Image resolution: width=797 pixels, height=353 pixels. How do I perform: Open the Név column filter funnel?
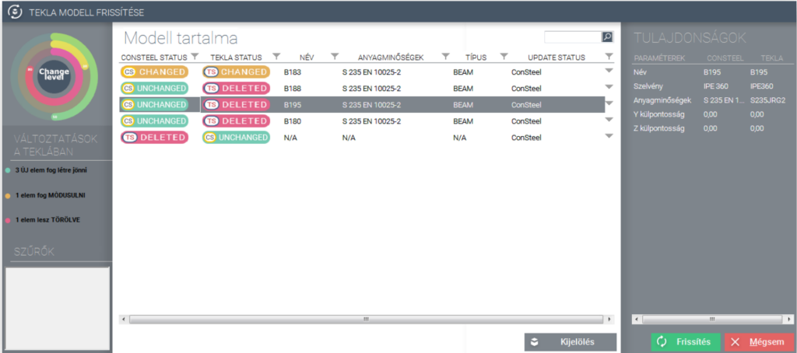pyautogui.click(x=335, y=57)
